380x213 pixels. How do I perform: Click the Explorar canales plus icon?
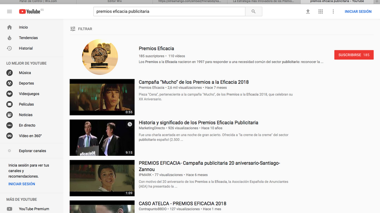coord(9,151)
